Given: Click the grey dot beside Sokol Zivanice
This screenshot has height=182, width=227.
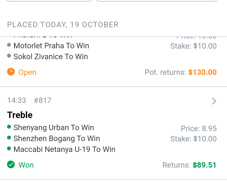Looking at the screenshot, I should click(9, 56).
